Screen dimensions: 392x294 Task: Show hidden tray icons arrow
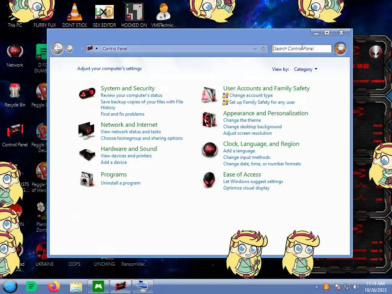click(x=317, y=287)
